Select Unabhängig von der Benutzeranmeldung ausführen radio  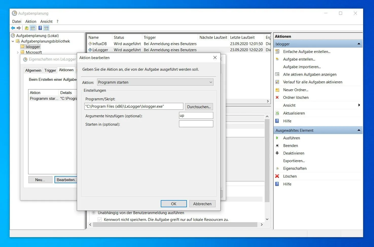94,213
